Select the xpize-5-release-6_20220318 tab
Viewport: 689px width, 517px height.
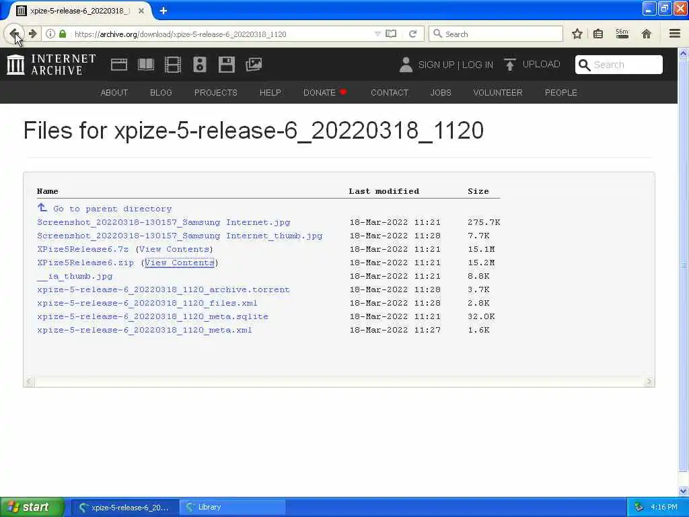point(80,11)
